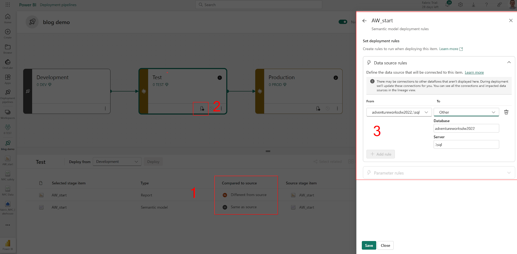Open AW_start item in left sidebar
The image size is (517, 254).
tap(8, 160)
